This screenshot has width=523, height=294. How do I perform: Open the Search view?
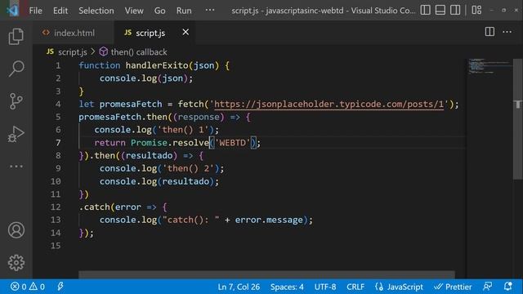pos(16,69)
